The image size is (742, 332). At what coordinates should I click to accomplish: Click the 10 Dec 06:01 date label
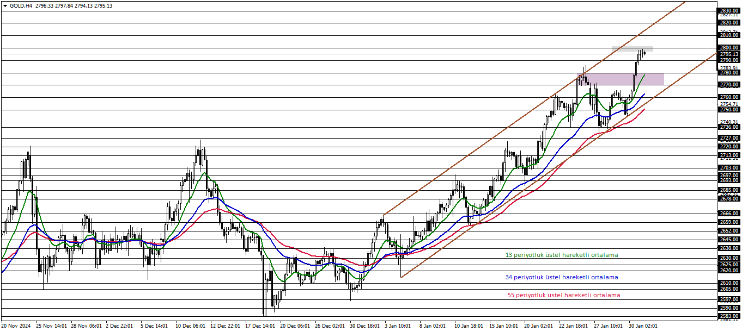[x=191, y=326]
